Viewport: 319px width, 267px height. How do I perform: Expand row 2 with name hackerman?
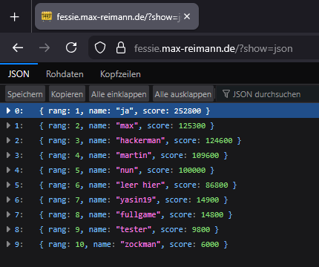point(8,140)
